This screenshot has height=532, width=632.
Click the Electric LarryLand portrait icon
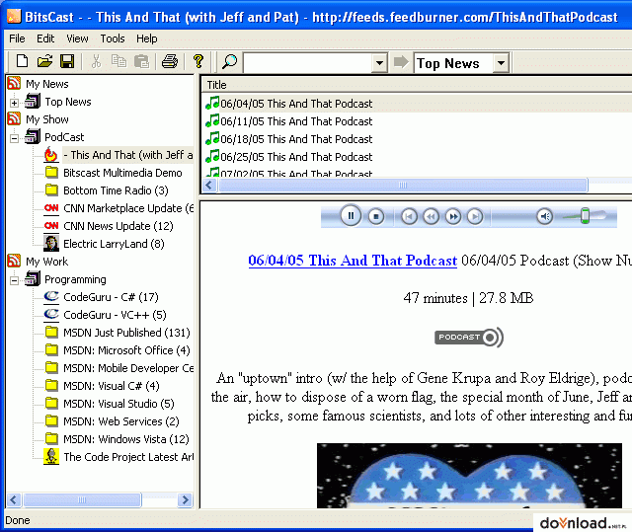pyautogui.click(x=51, y=243)
